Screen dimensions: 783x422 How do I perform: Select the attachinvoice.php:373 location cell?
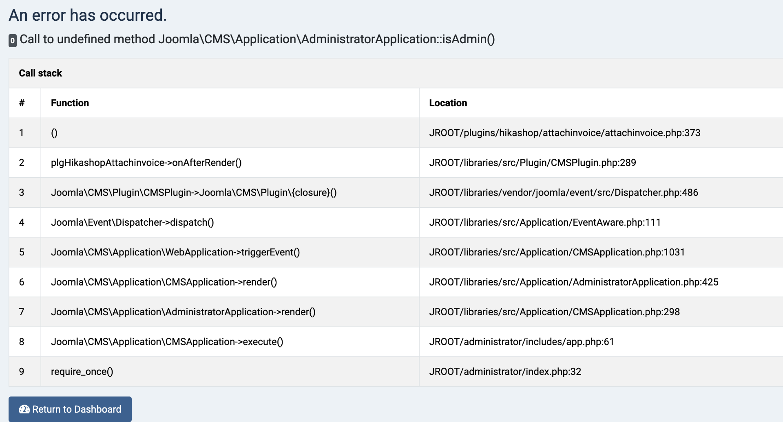coord(564,133)
